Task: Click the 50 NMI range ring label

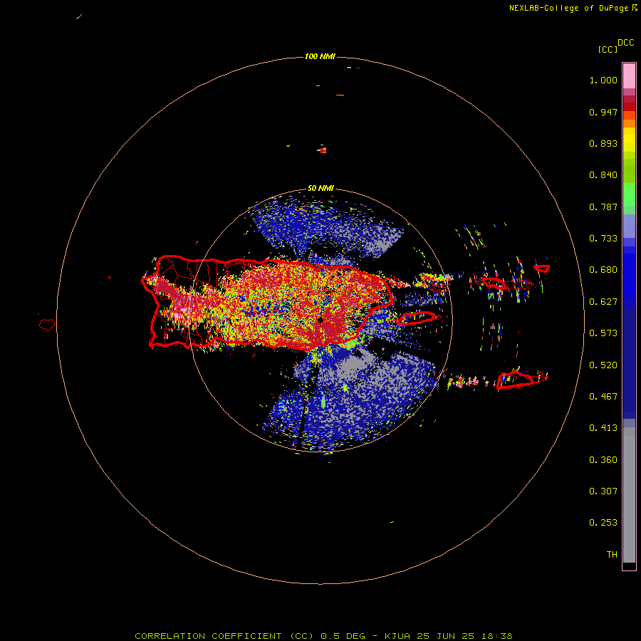Action: 320,189
